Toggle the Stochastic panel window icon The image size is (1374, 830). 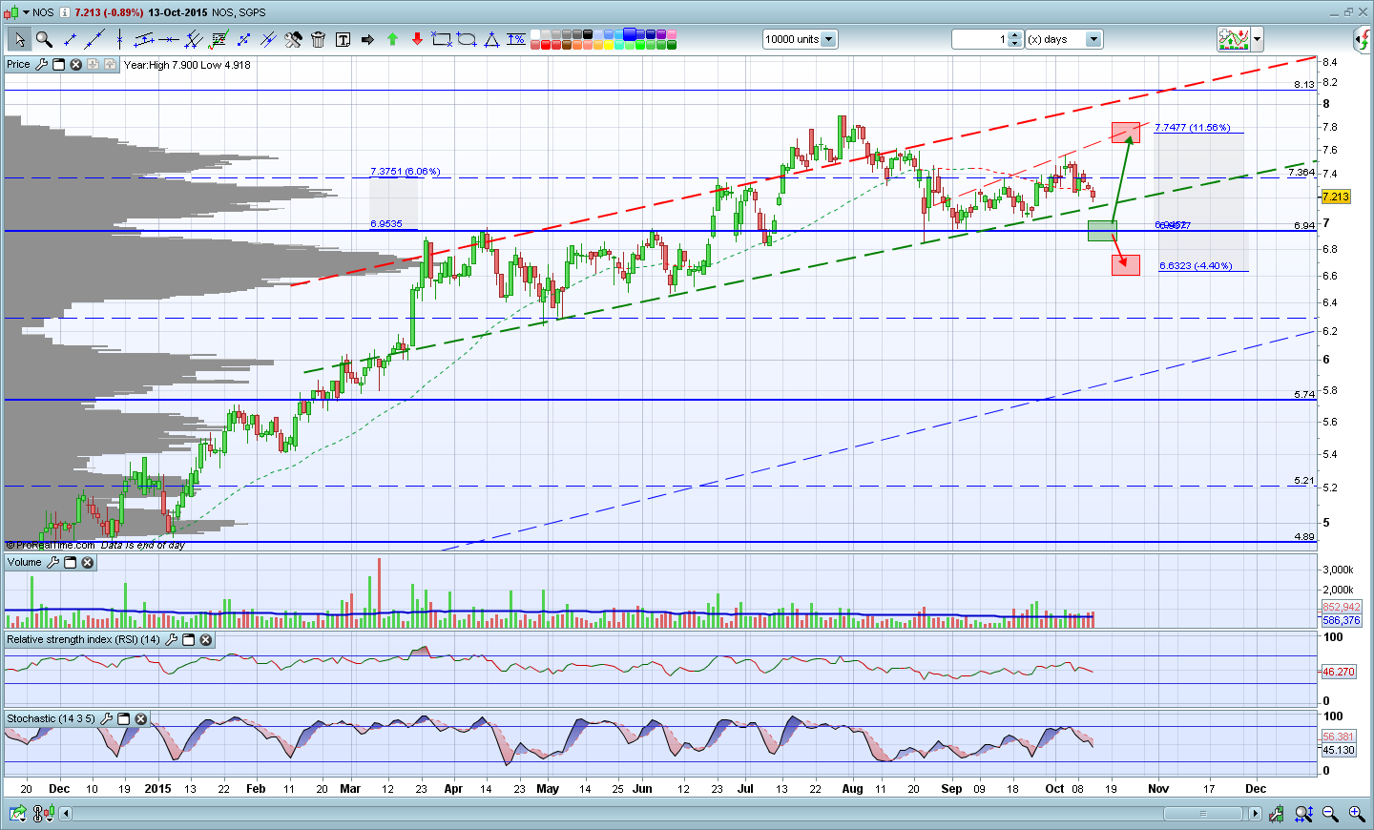tap(123, 719)
